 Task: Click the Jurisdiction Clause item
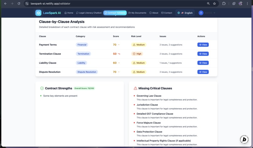tap(147, 105)
